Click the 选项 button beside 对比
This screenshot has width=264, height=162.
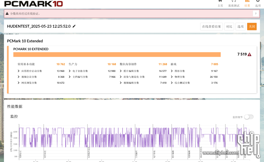(240, 26)
